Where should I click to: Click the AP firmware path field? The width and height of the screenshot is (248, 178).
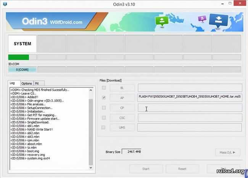click(190, 98)
